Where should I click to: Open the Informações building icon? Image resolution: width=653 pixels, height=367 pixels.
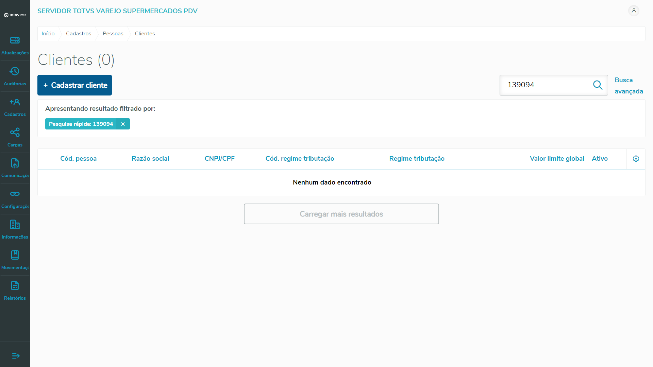tap(15, 225)
